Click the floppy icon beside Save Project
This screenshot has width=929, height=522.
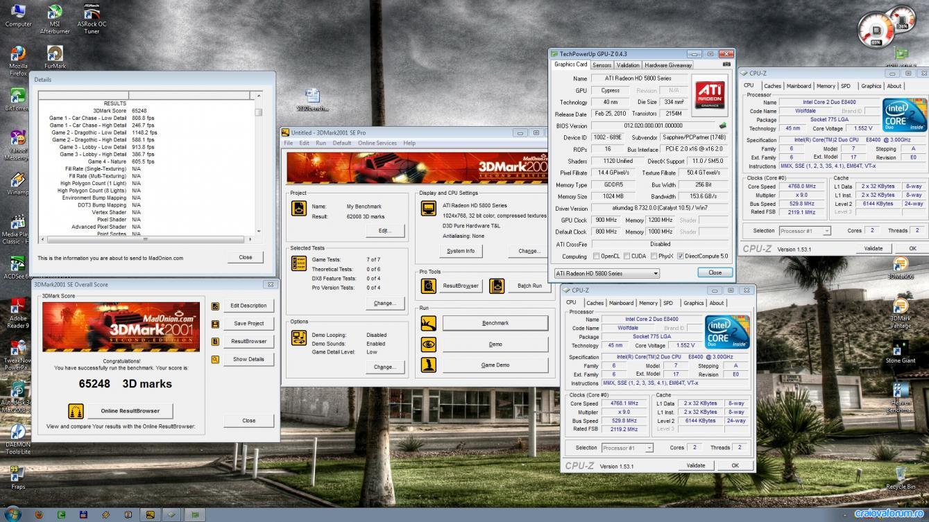[x=216, y=324]
